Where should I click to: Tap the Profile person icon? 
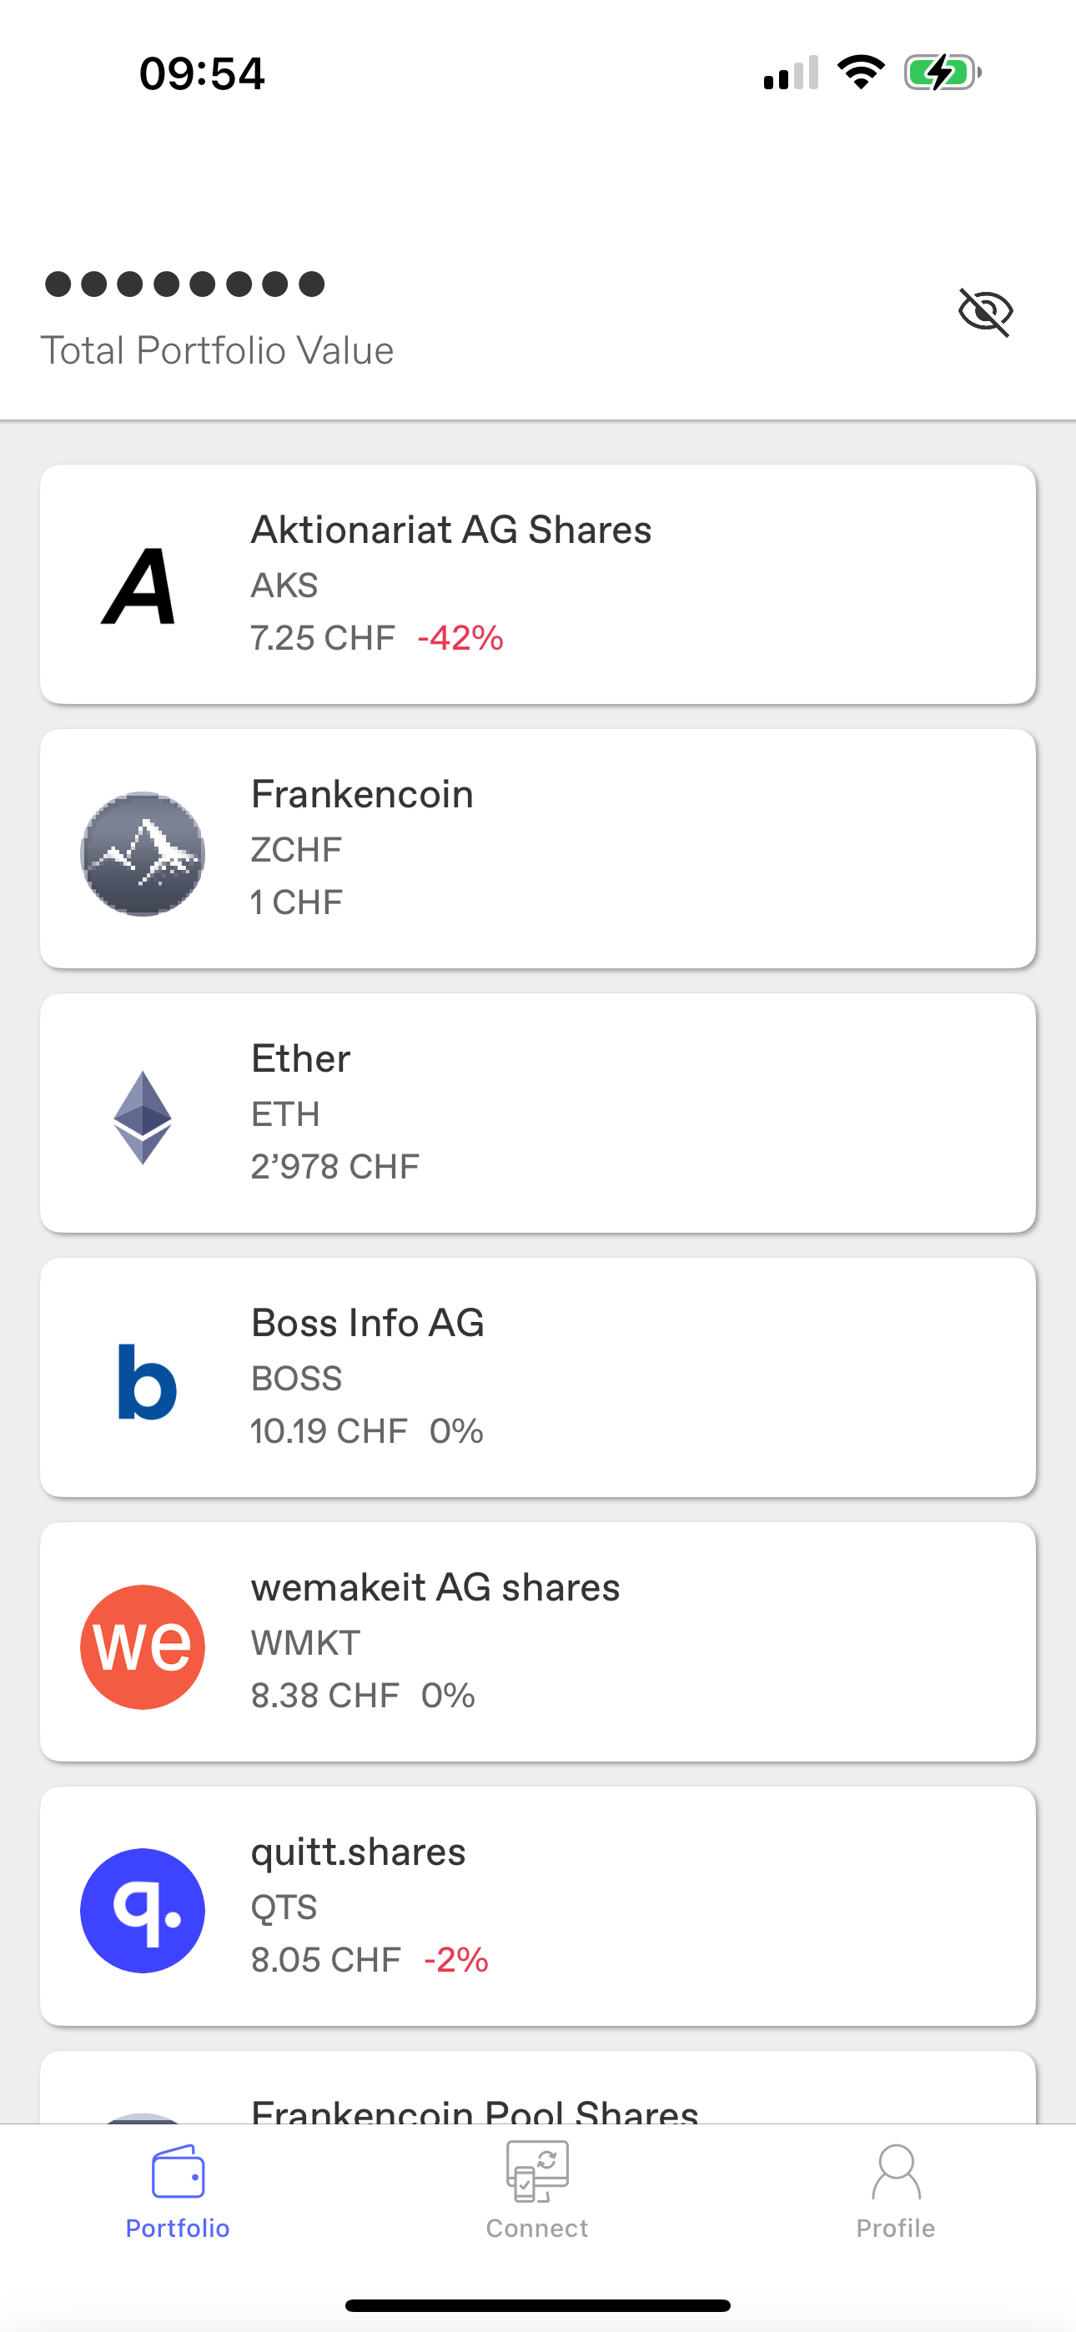tap(896, 2171)
